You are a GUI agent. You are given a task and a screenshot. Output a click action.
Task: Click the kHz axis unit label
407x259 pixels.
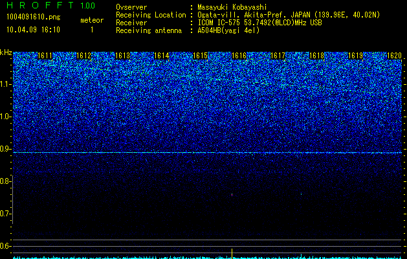click(x=6, y=52)
